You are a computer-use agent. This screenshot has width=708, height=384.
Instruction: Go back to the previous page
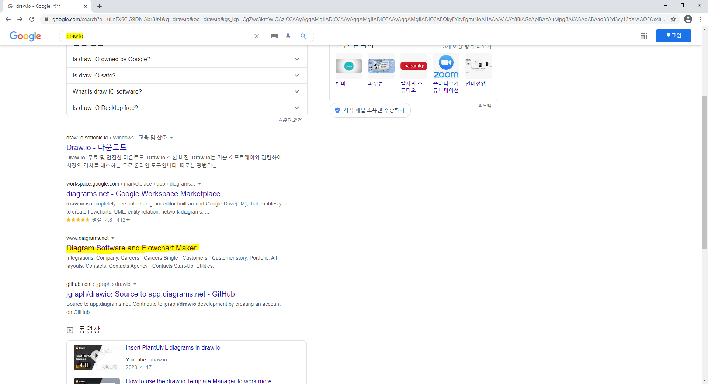pos(8,19)
